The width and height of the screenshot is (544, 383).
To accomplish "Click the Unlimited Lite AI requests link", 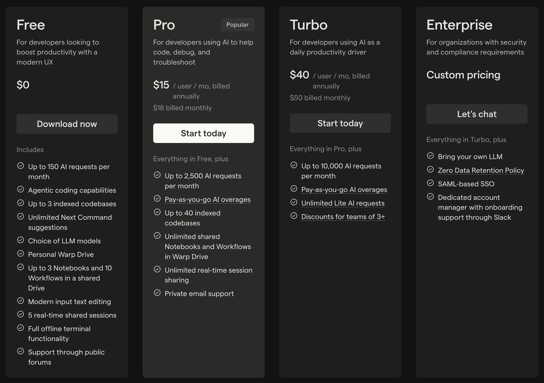I will click(x=343, y=203).
